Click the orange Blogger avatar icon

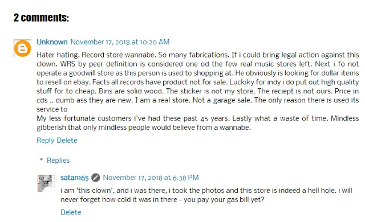pos(23,48)
